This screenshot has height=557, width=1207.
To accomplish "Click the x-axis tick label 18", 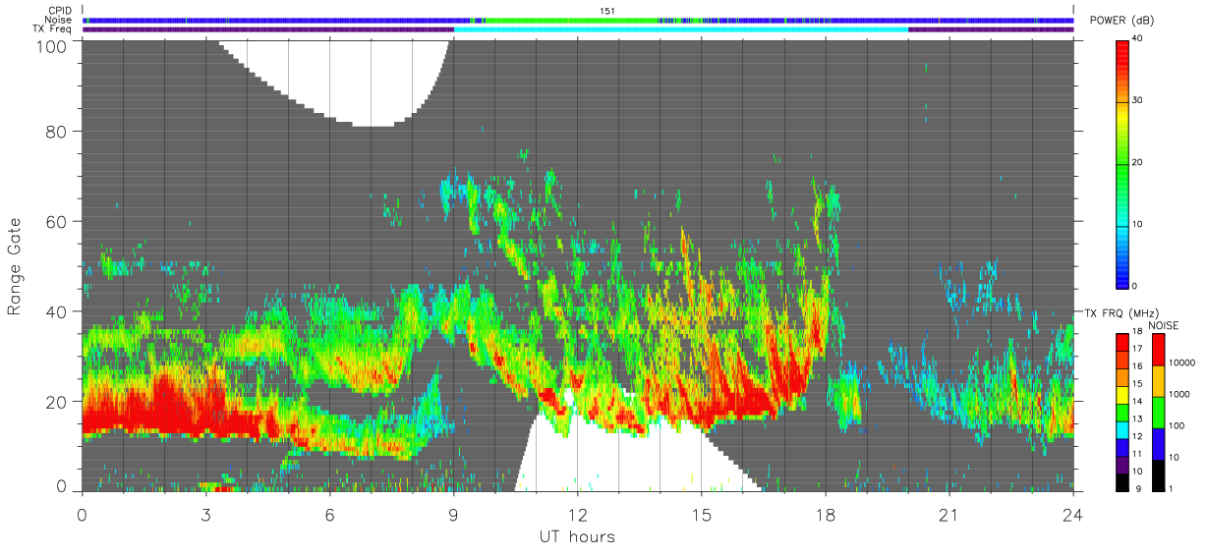I will (x=825, y=515).
